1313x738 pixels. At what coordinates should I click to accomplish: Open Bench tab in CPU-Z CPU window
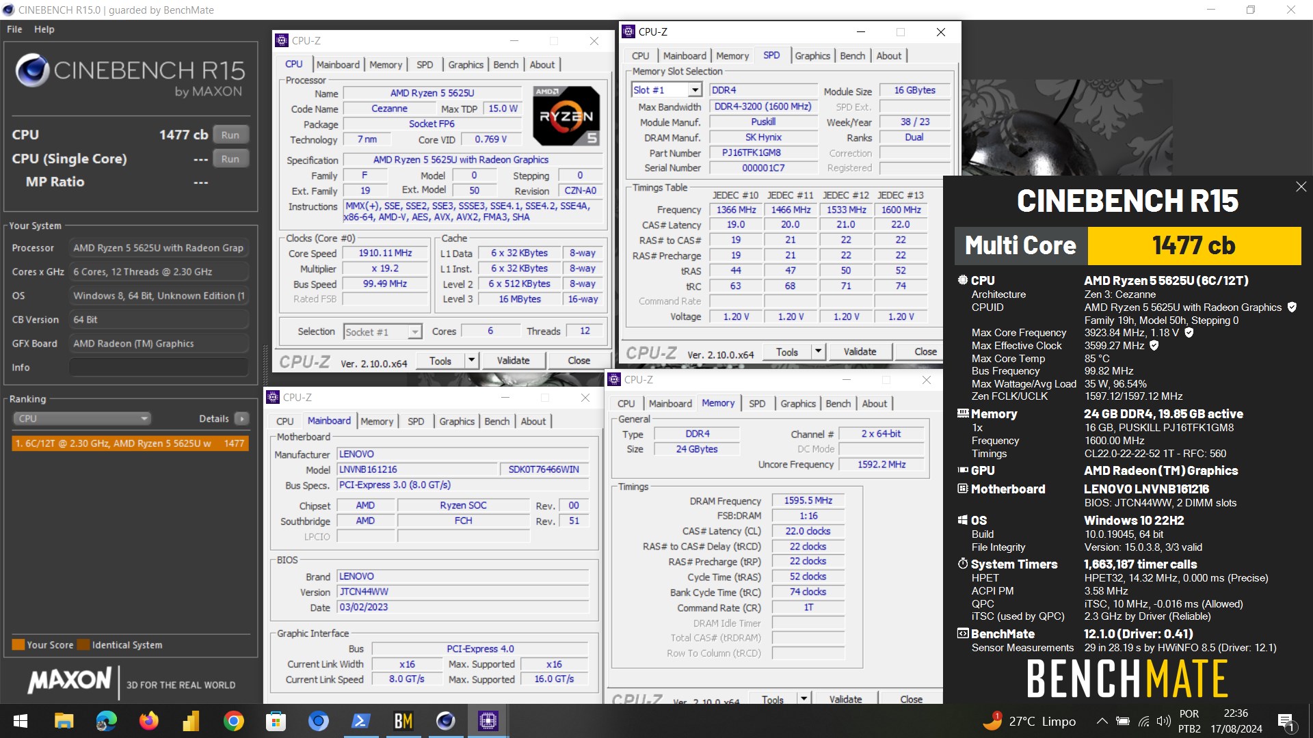[506, 64]
